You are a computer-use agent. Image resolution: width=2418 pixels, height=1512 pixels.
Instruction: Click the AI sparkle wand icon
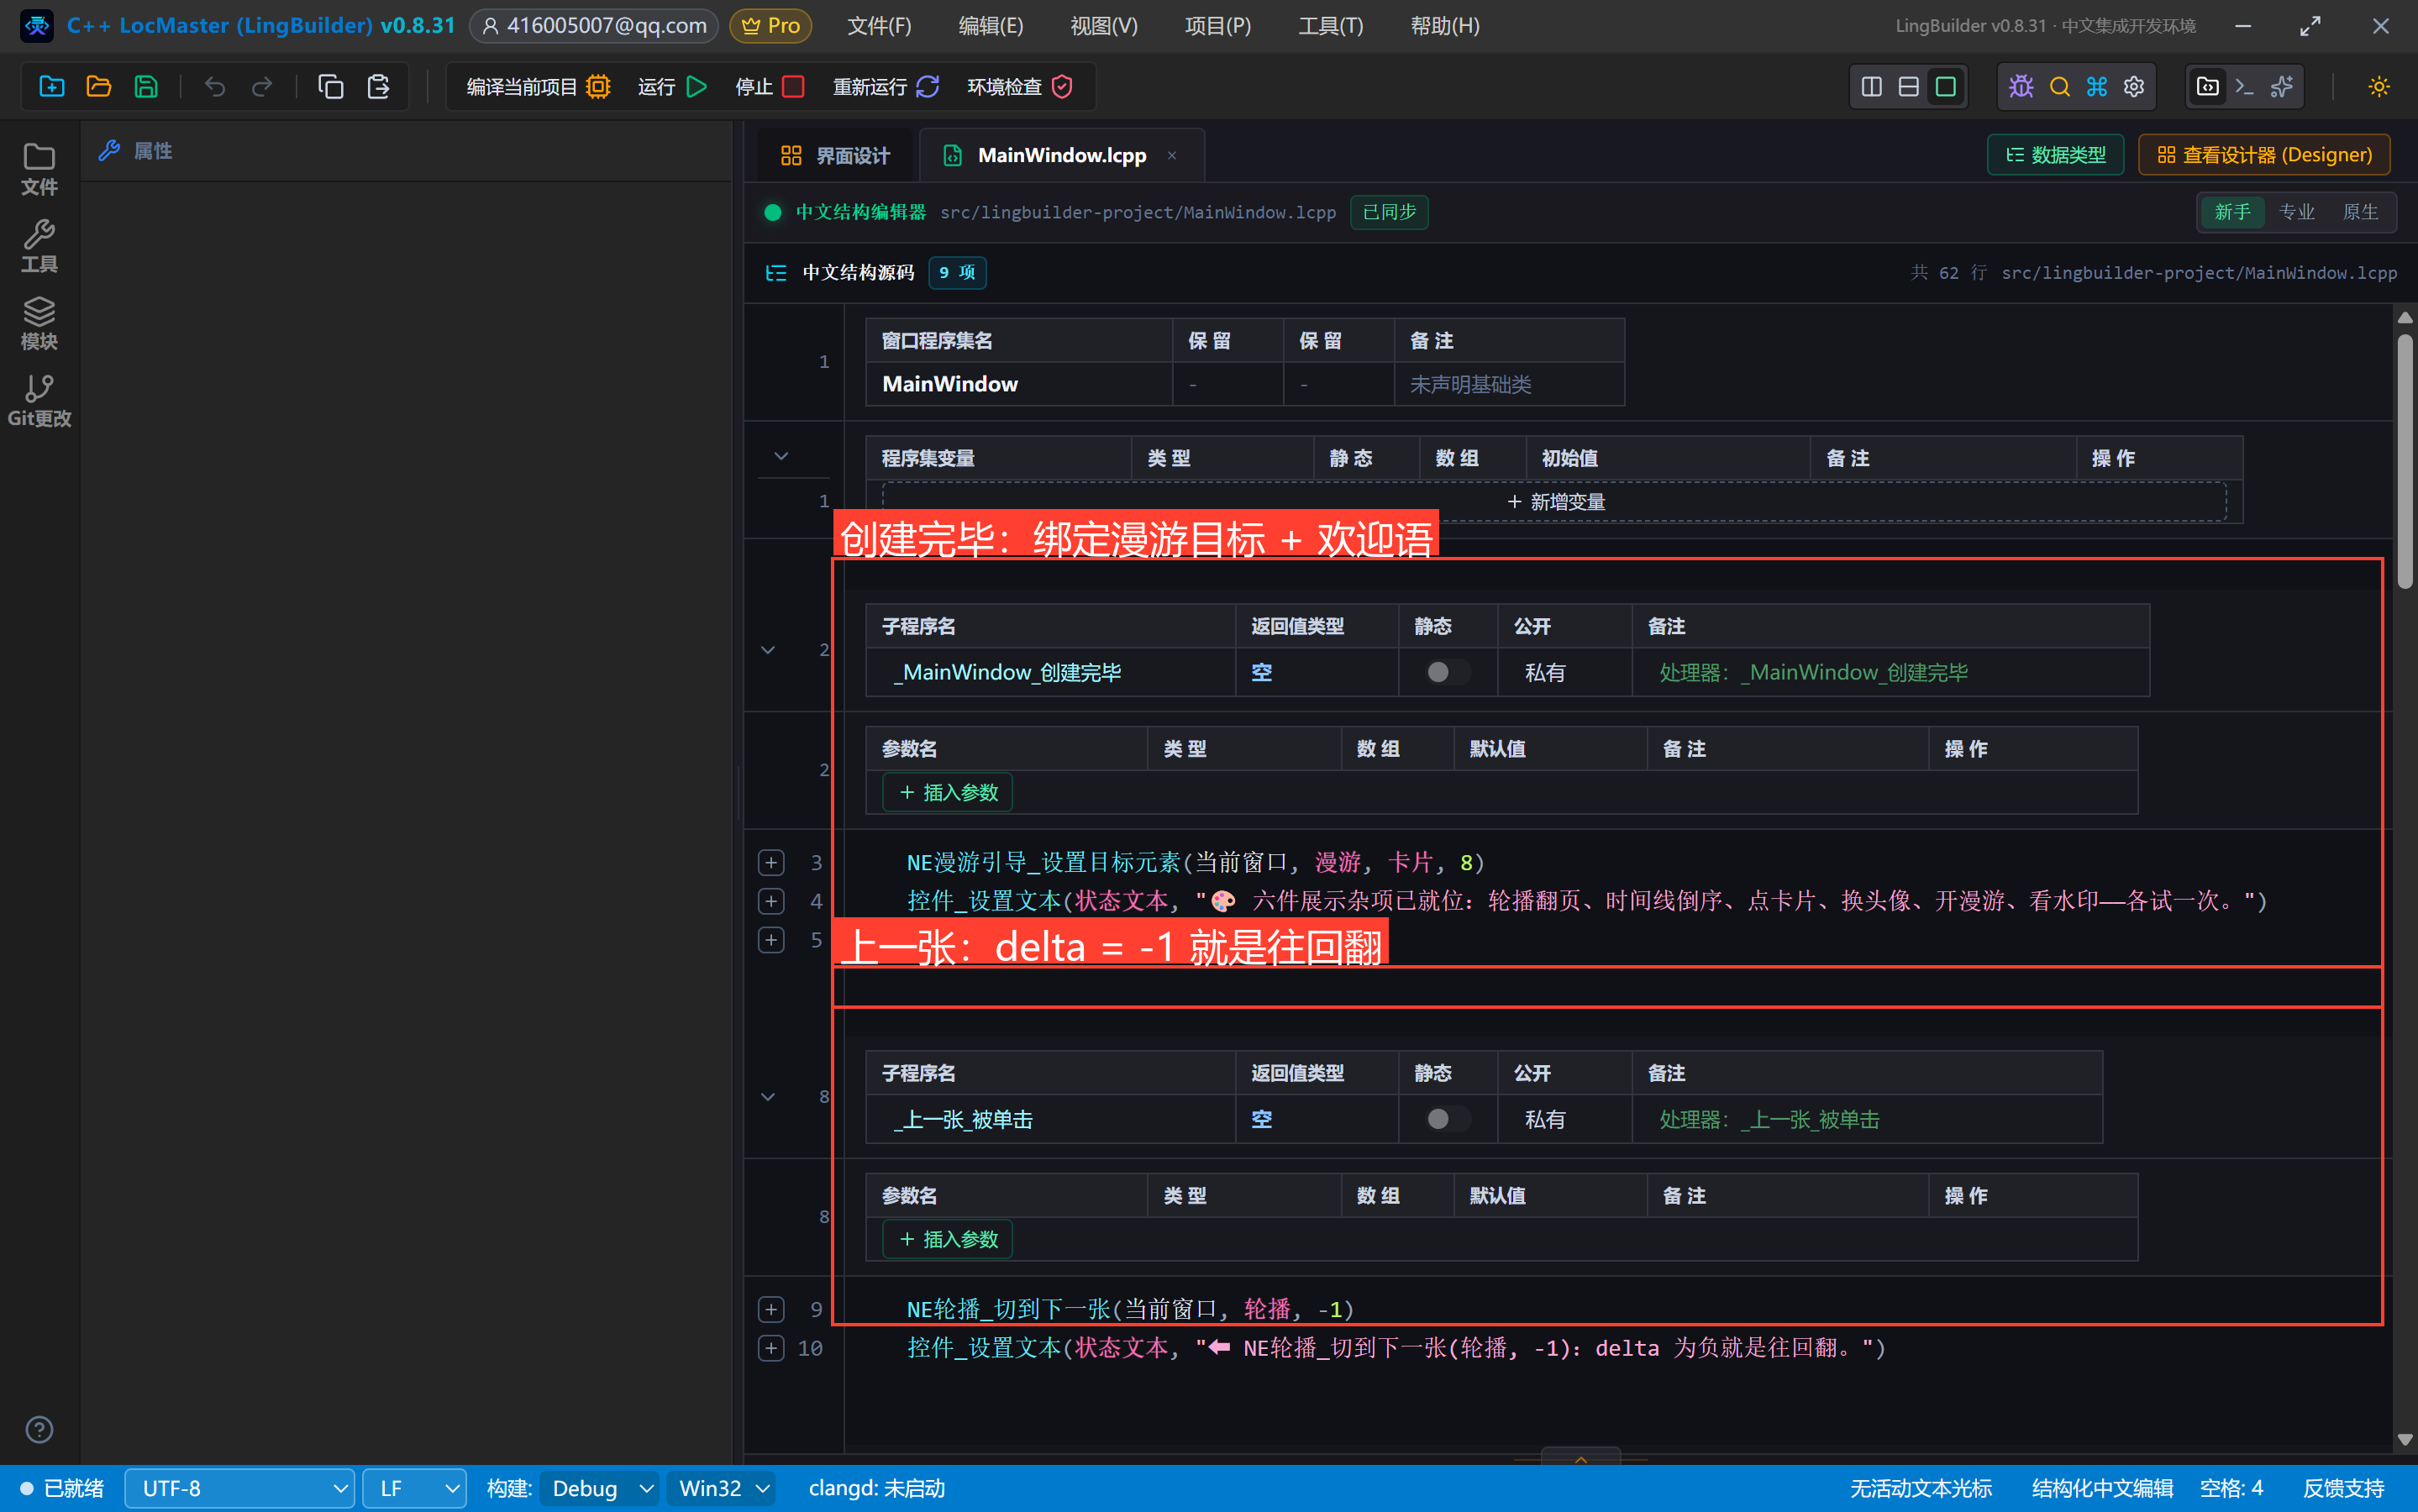(x=2282, y=87)
